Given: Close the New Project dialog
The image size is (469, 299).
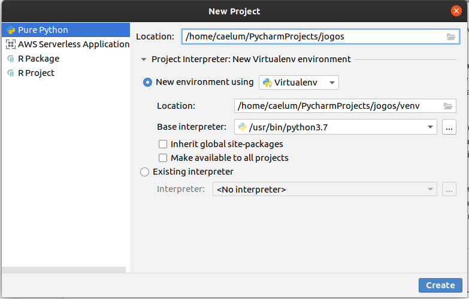Looking at the screenshot, I should pos(456,11).
